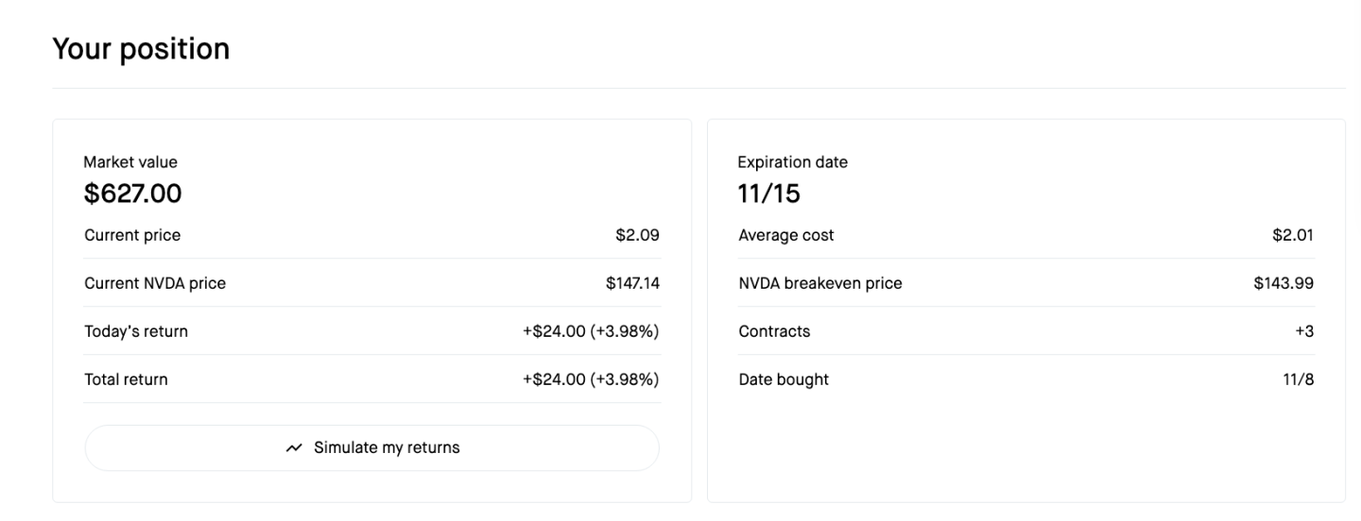
Task: Click today's return +$24.00 (+3.98%) value
Action: (591, 331)
